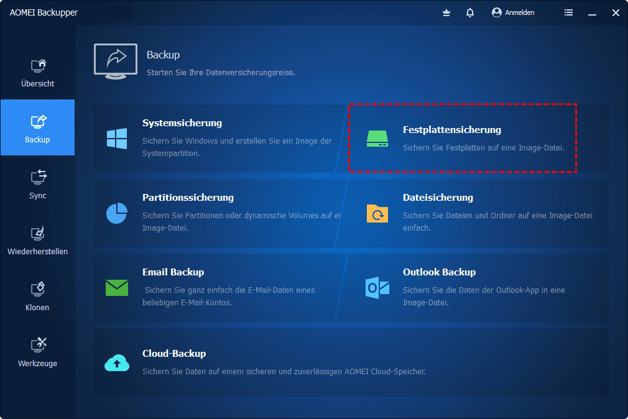628x419 pixels.
Task: Select the Backup sidebar tab
Action: pos(38,127)
